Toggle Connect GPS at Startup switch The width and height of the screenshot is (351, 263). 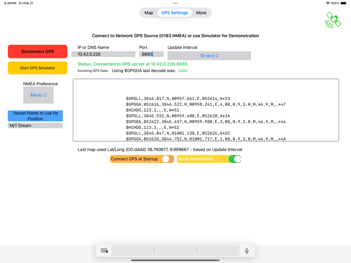[x=166, y=159]
